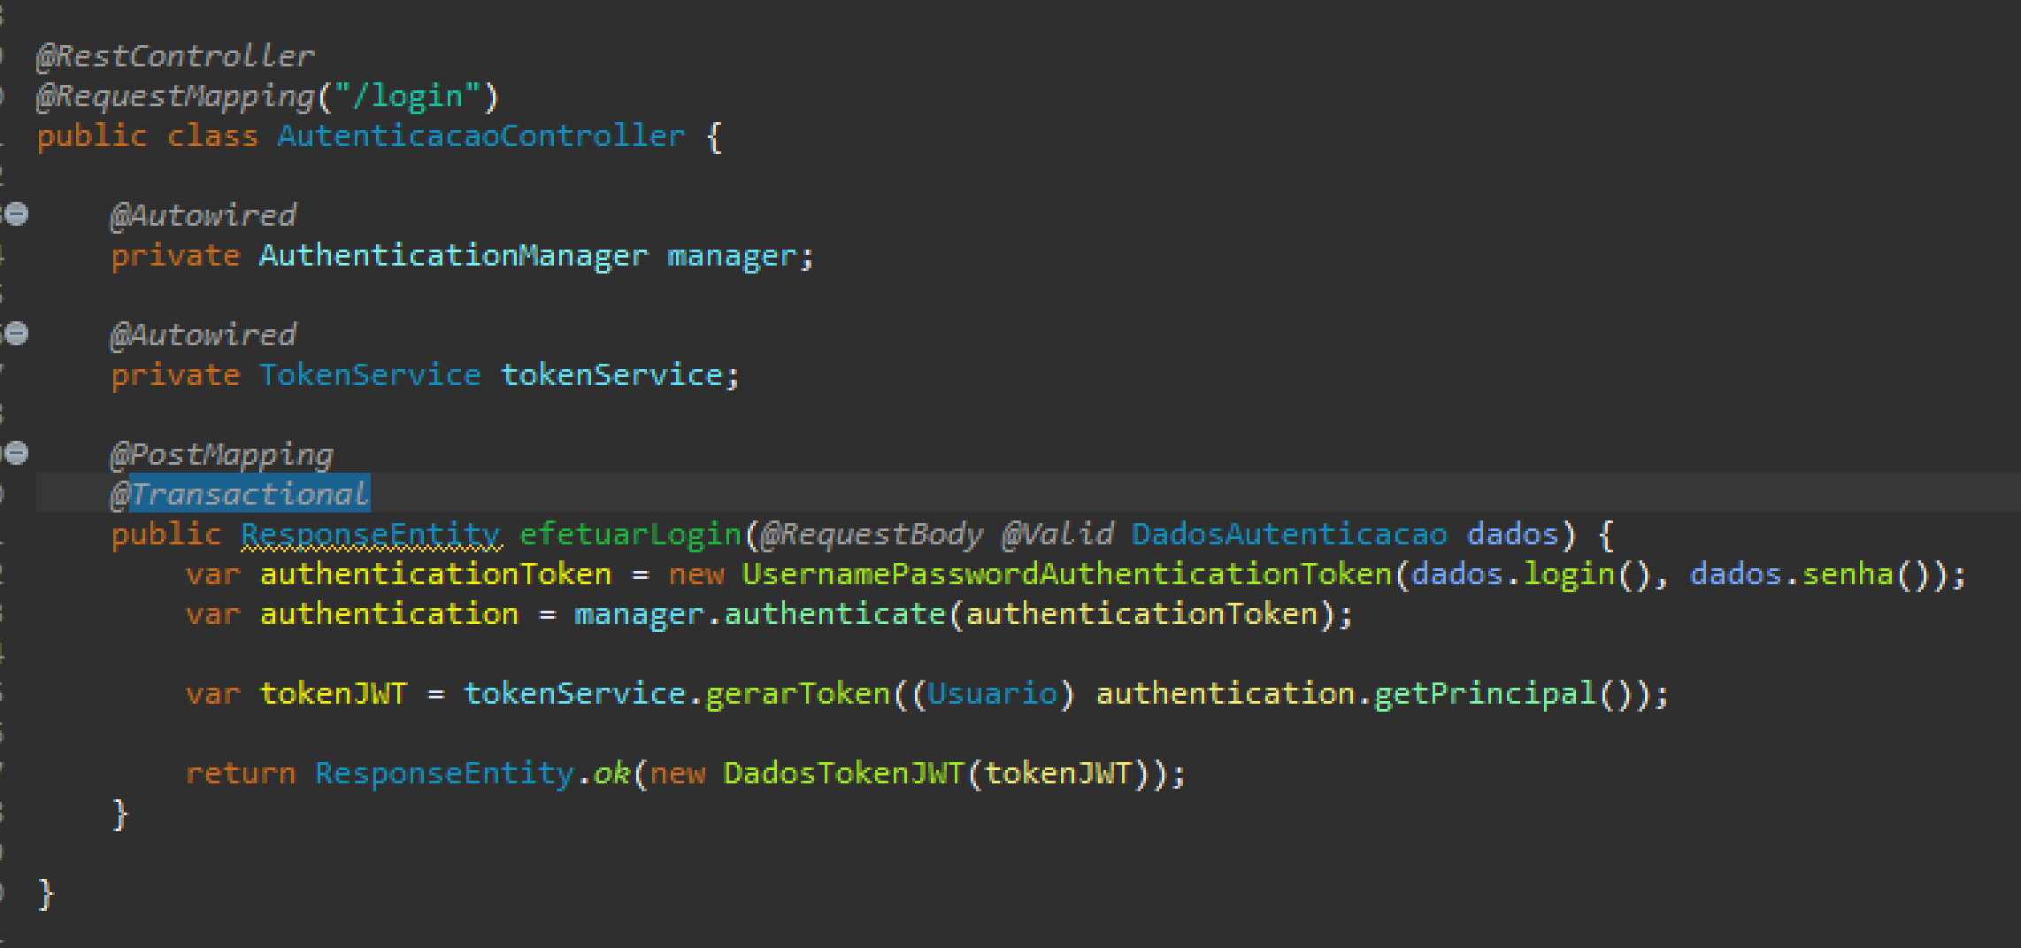The width and height of the screenshot is (2021, 948).
Task: Collapse fold marker beside first @Autowired
Action: coord(17,214)
